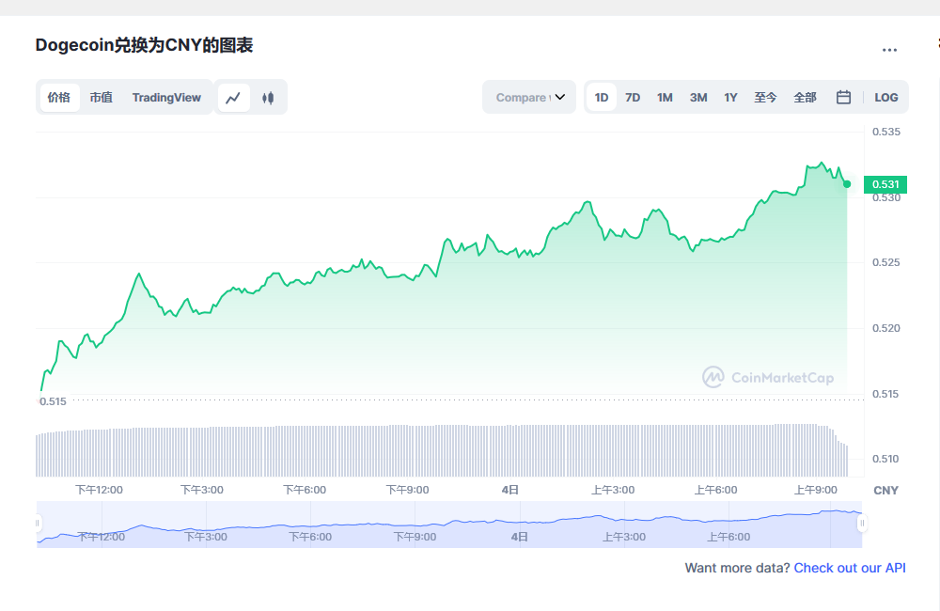The height and width of the screenshot is (611, 940).
Task: Click the 下午9:00 main x-axis label
Action: [408, 490]
